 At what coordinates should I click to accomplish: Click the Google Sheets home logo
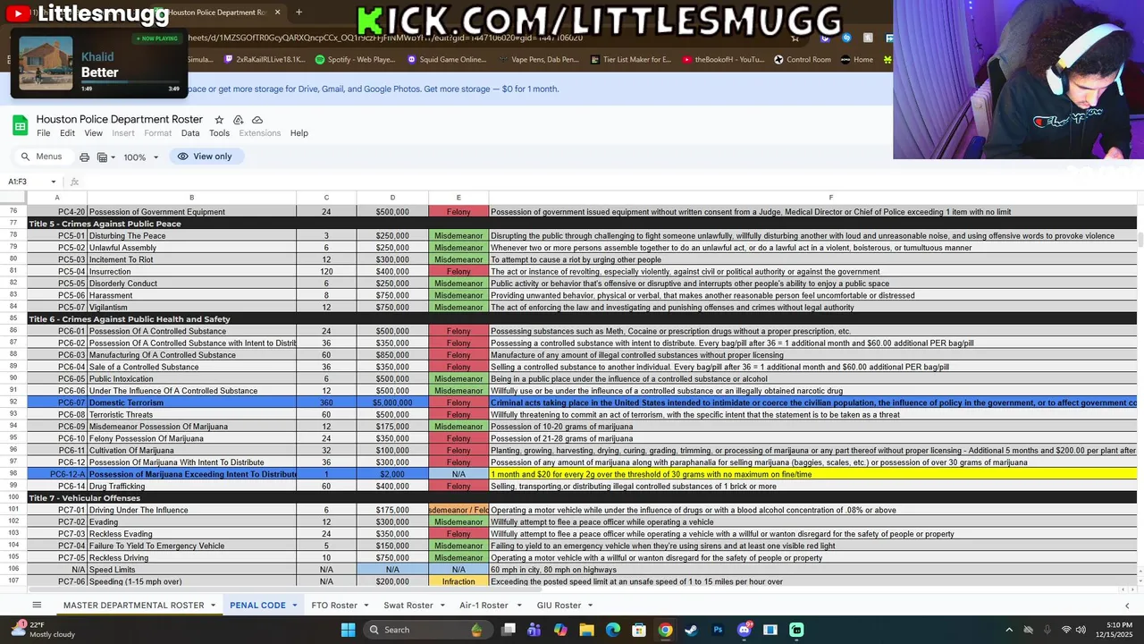[x=20, y=126]
